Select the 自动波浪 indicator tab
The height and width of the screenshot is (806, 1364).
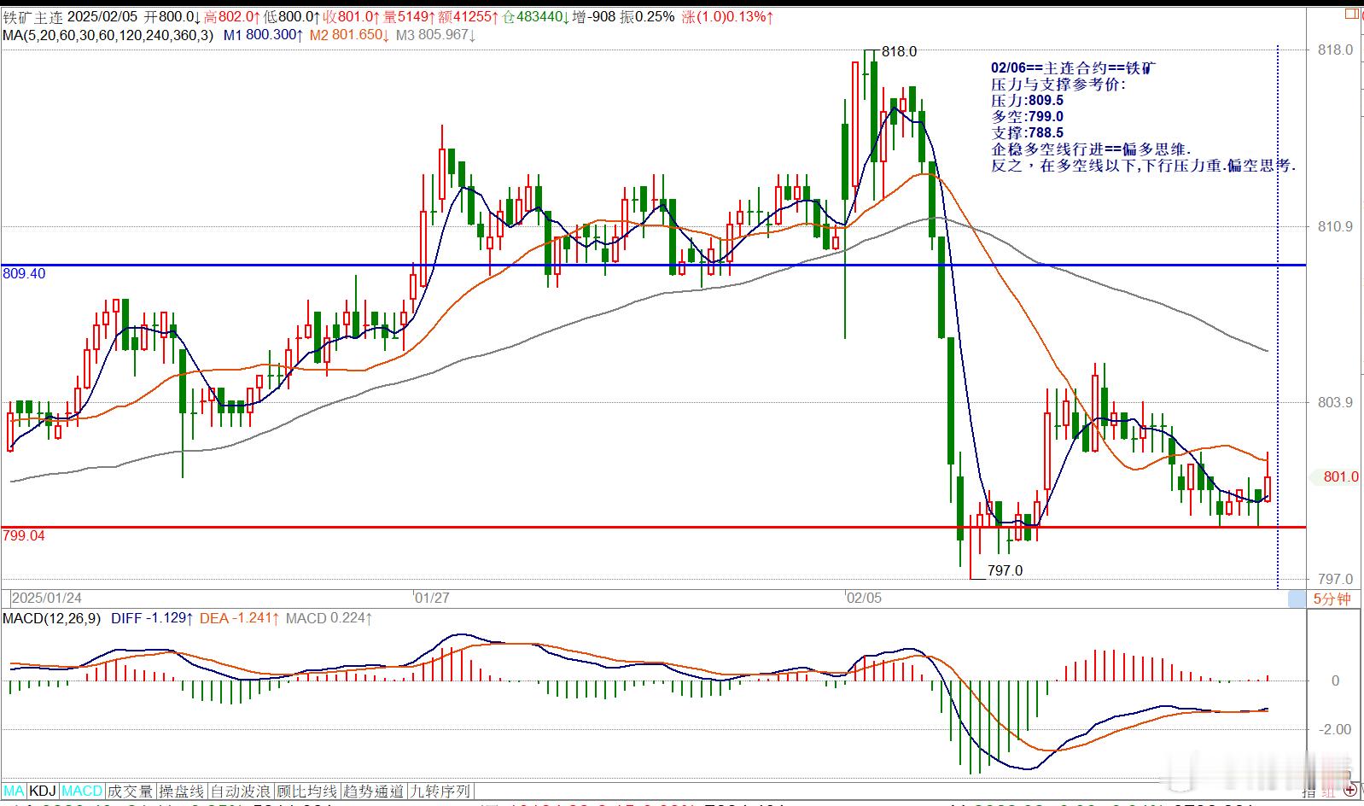(x=242, y=791)
